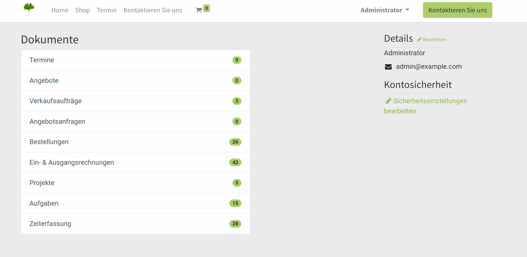Open the Projekte entry
The width and height of the screenshot is (527, 257).
pos(42,183)
